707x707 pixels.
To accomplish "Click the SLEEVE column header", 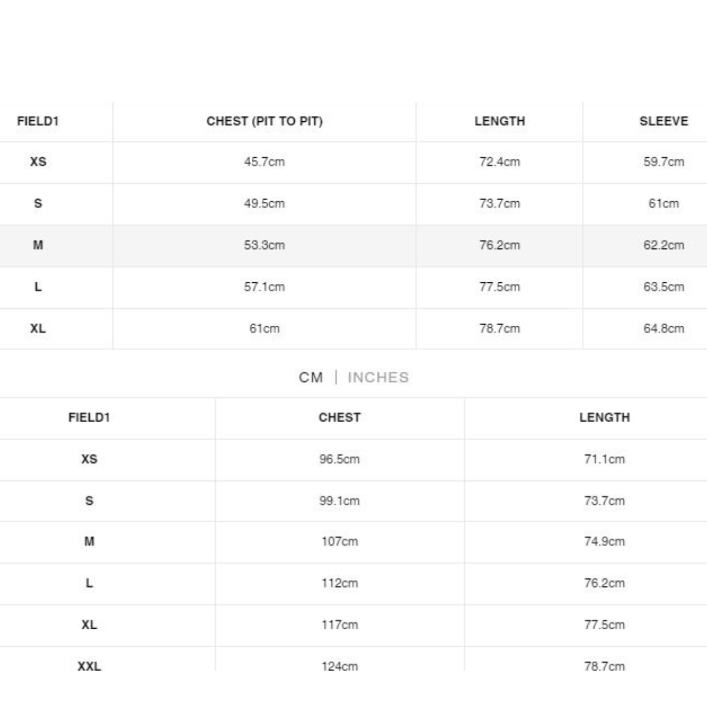I will tap(663, 121).
